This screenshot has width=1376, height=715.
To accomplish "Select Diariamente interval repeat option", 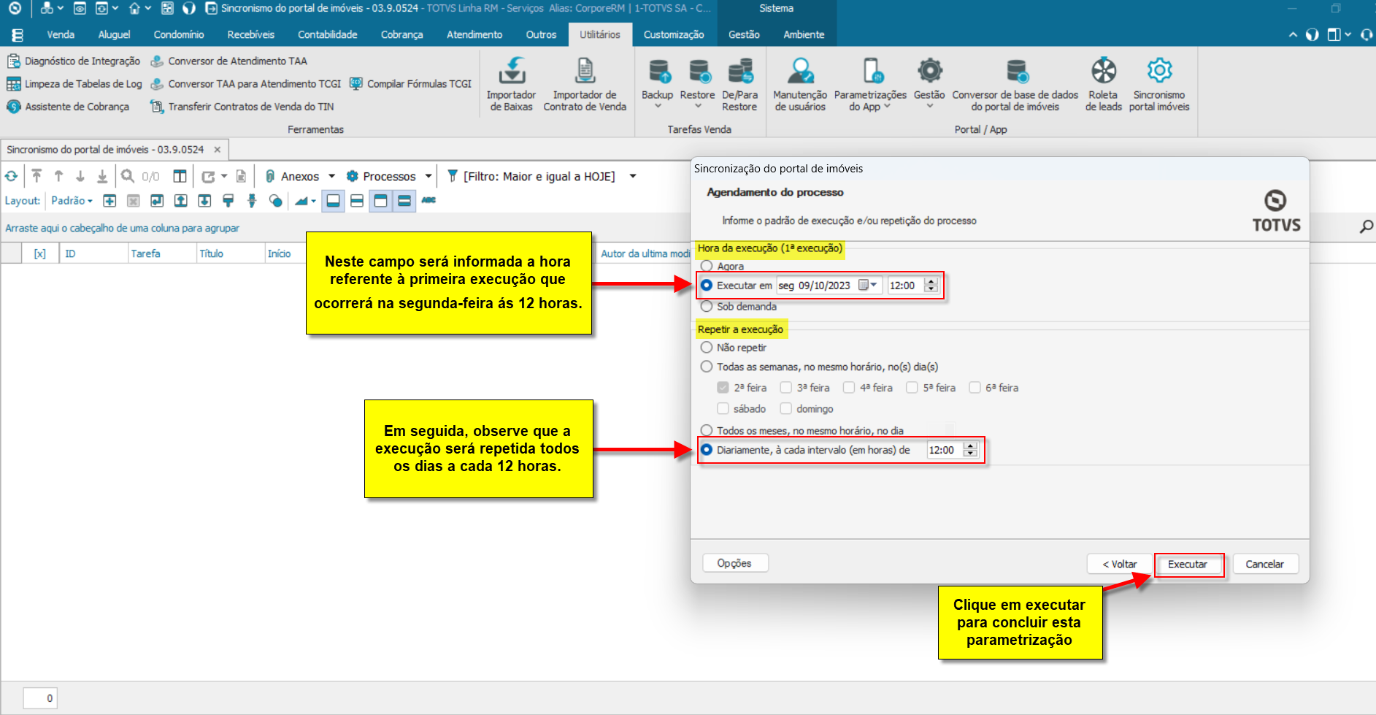I will (x=707, y=450).
